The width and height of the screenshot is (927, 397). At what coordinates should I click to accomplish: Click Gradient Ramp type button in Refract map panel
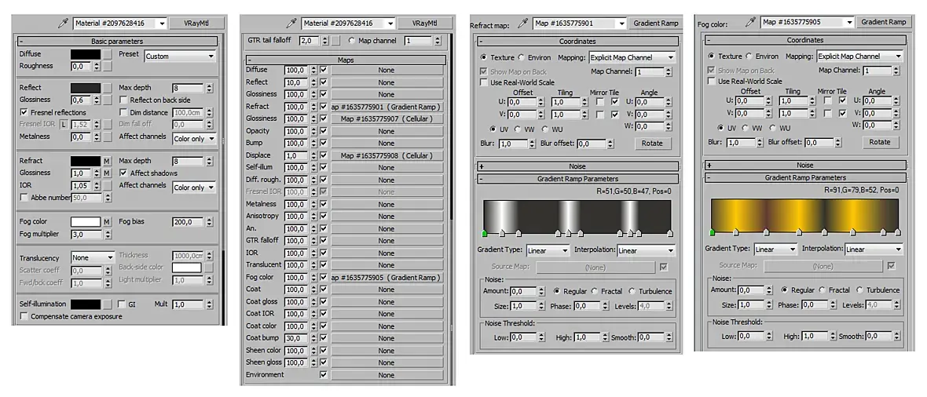click(x=655, y=24)
